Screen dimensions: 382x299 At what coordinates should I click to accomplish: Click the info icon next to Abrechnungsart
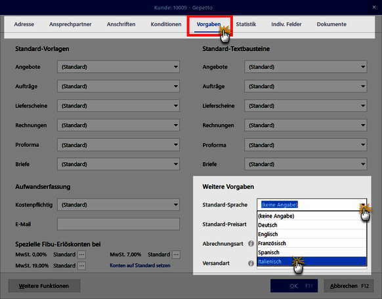251,243
